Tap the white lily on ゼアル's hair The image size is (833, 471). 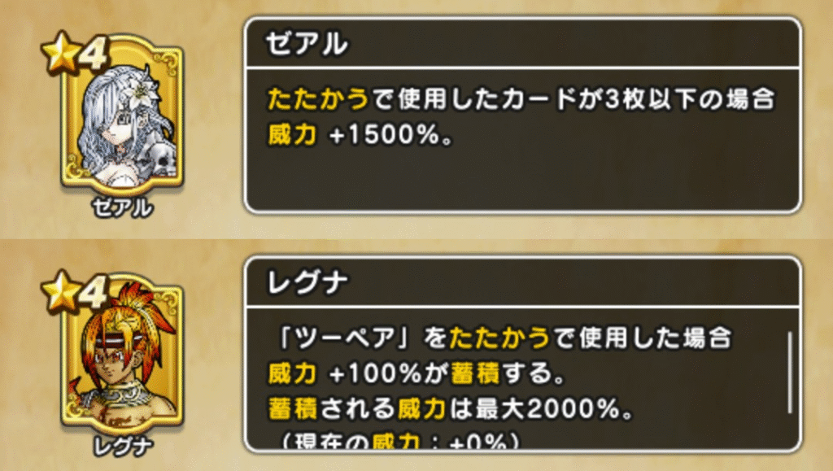[148, 82]
